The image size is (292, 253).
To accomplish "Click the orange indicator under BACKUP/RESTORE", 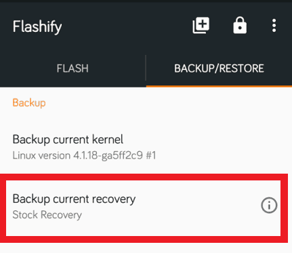I will pyautogui.click(x=219, y=86).
